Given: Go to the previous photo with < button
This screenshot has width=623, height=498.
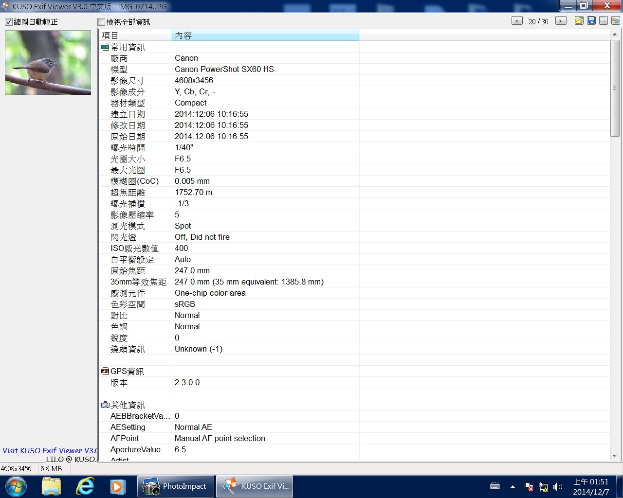Looking at the screenshot, I should pyautogui.click(x=517, y=21).
